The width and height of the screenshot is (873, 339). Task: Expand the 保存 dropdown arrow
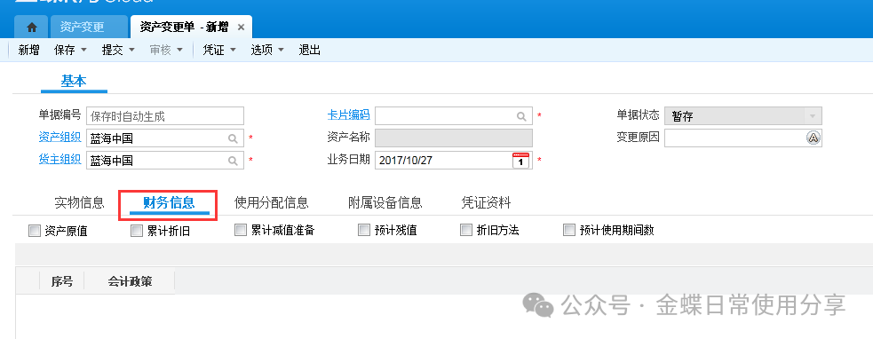pyautogui.click(x=84, y=50)
